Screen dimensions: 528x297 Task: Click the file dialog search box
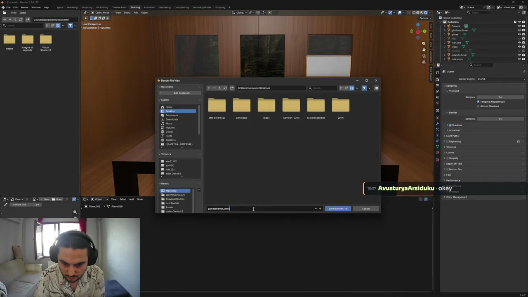click(323, 88)
